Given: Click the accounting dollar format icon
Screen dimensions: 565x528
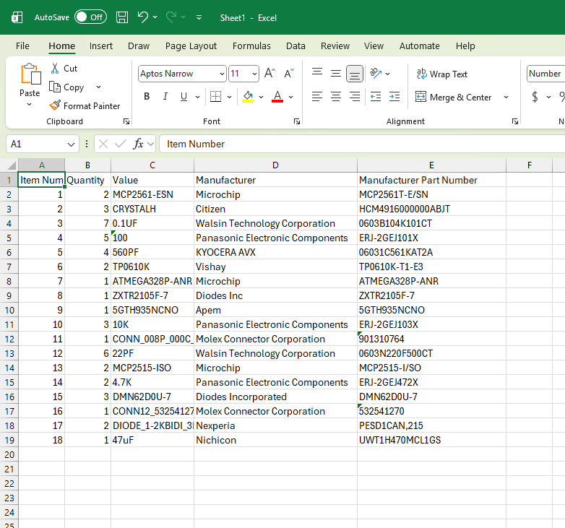Looking at the screenshot, I should point(535,97).
